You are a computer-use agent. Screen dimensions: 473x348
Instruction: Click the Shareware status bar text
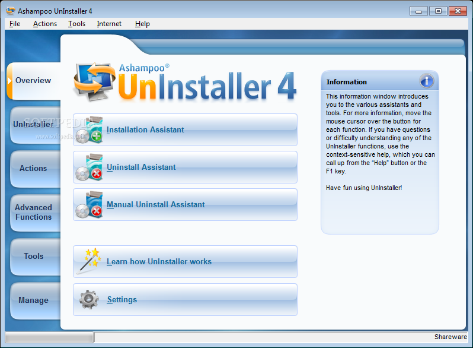[450, 337]
